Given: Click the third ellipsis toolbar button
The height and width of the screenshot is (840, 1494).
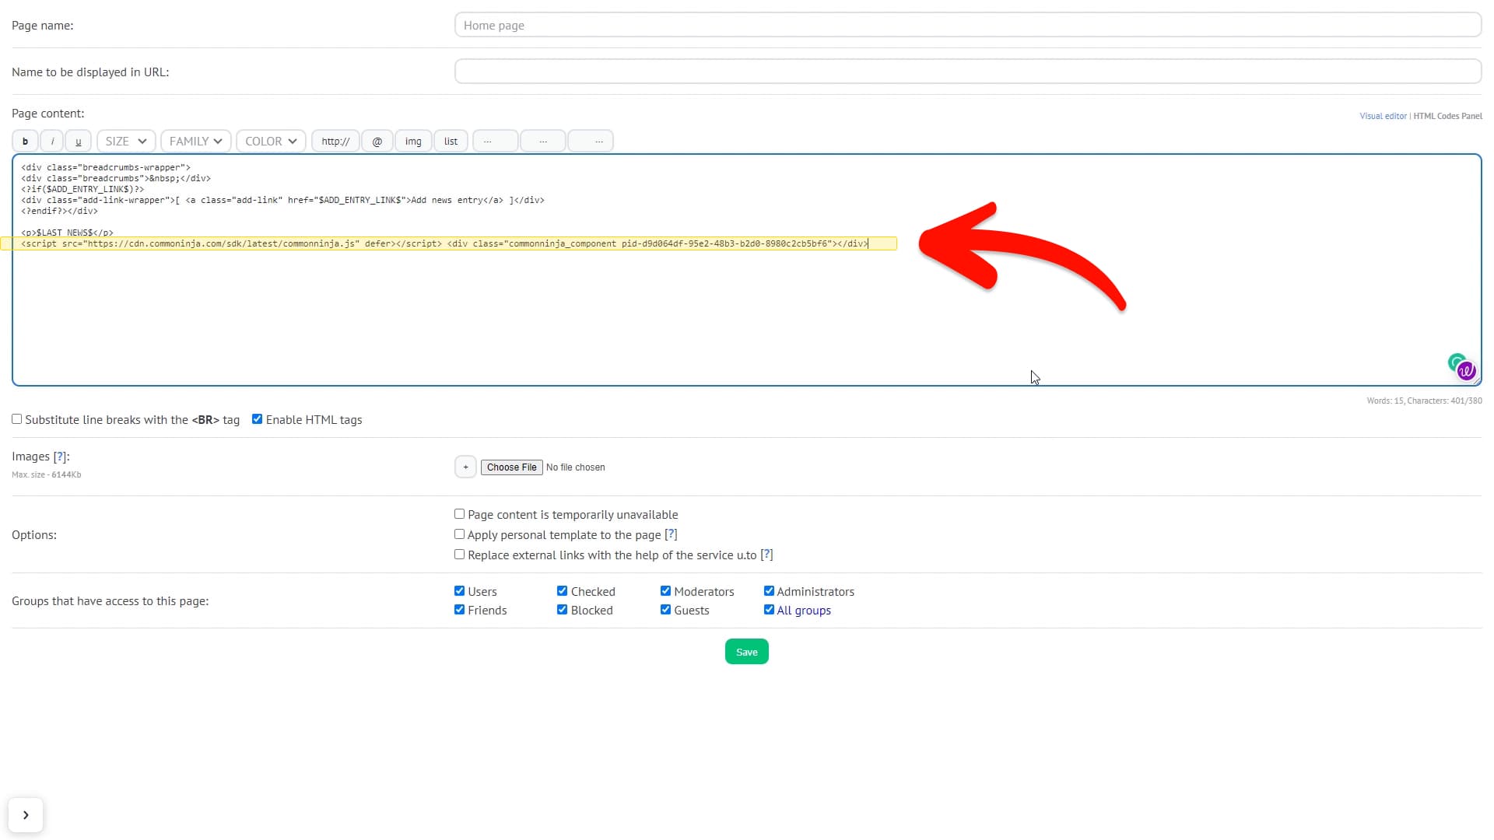Looking at the screenshot, I should click(591, 142).
